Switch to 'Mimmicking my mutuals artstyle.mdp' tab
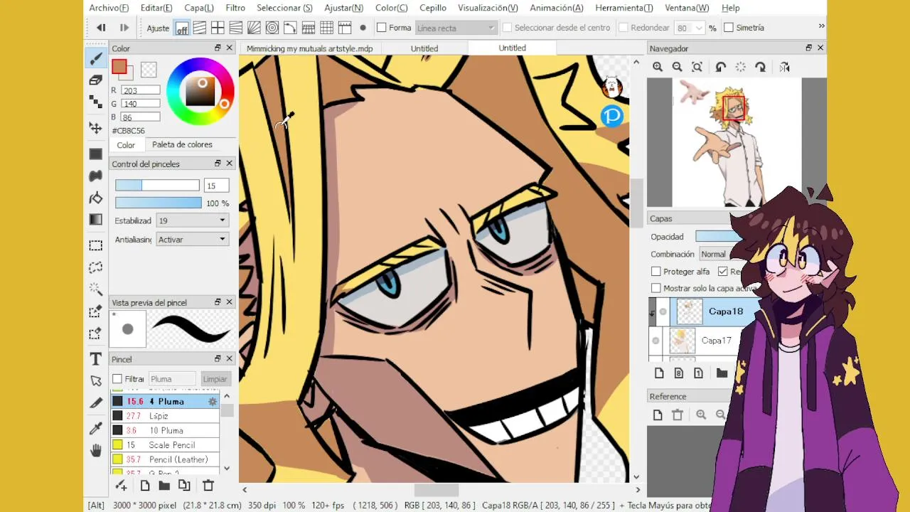The image size is (910, 512). tap(309, 48)
